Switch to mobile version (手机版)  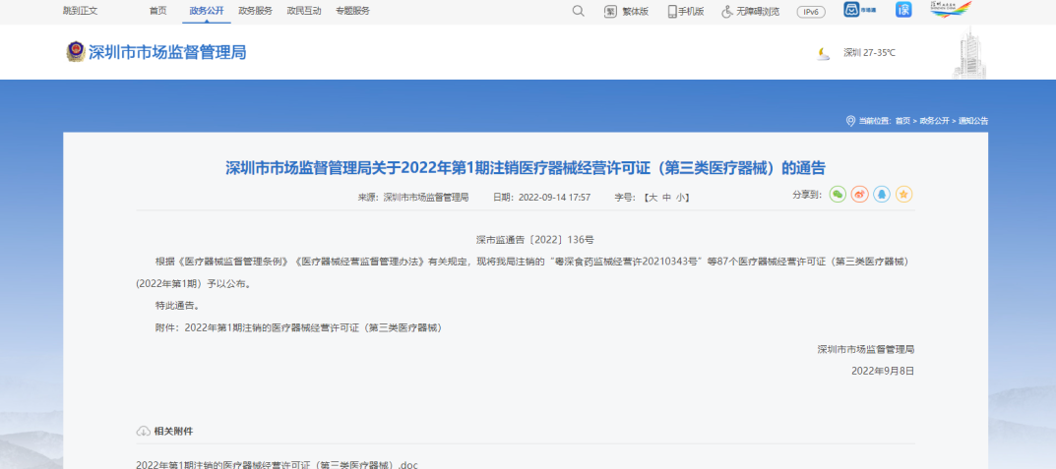point(686,11)
